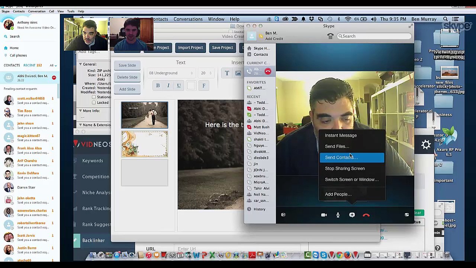Click the F button in the Text toolbar
This screenshot has width=476, height=268.
pos(204,86)
